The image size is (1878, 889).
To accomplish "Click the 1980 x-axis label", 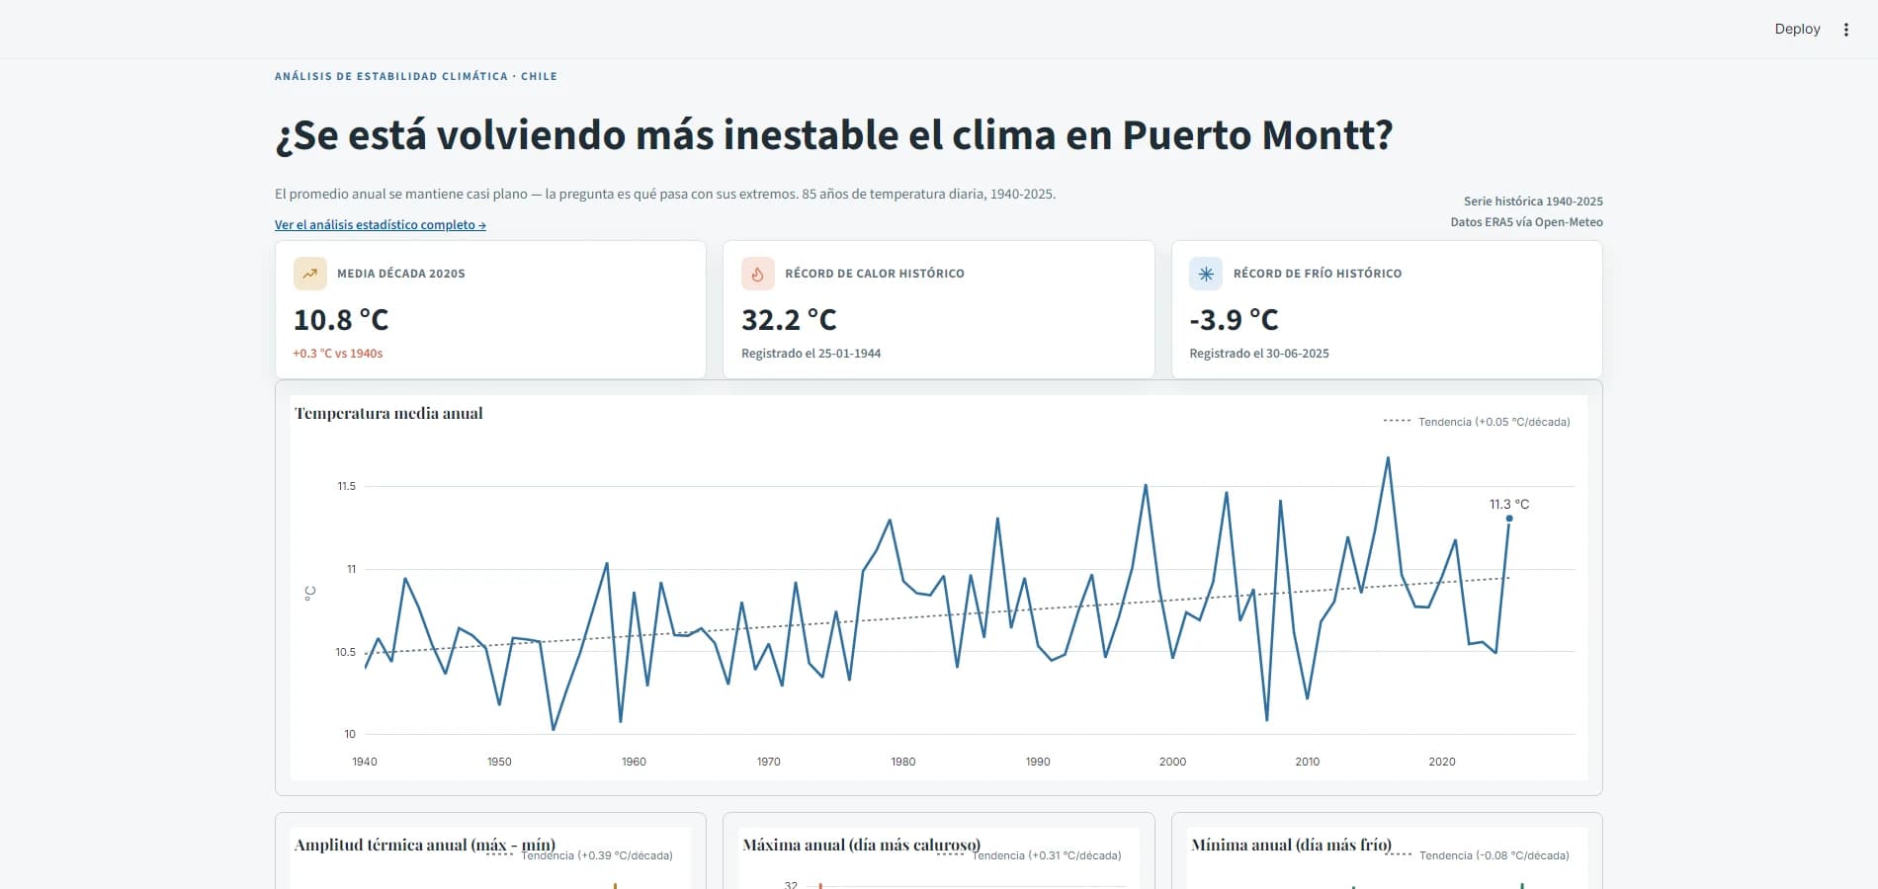I will [x=903, y=762].
